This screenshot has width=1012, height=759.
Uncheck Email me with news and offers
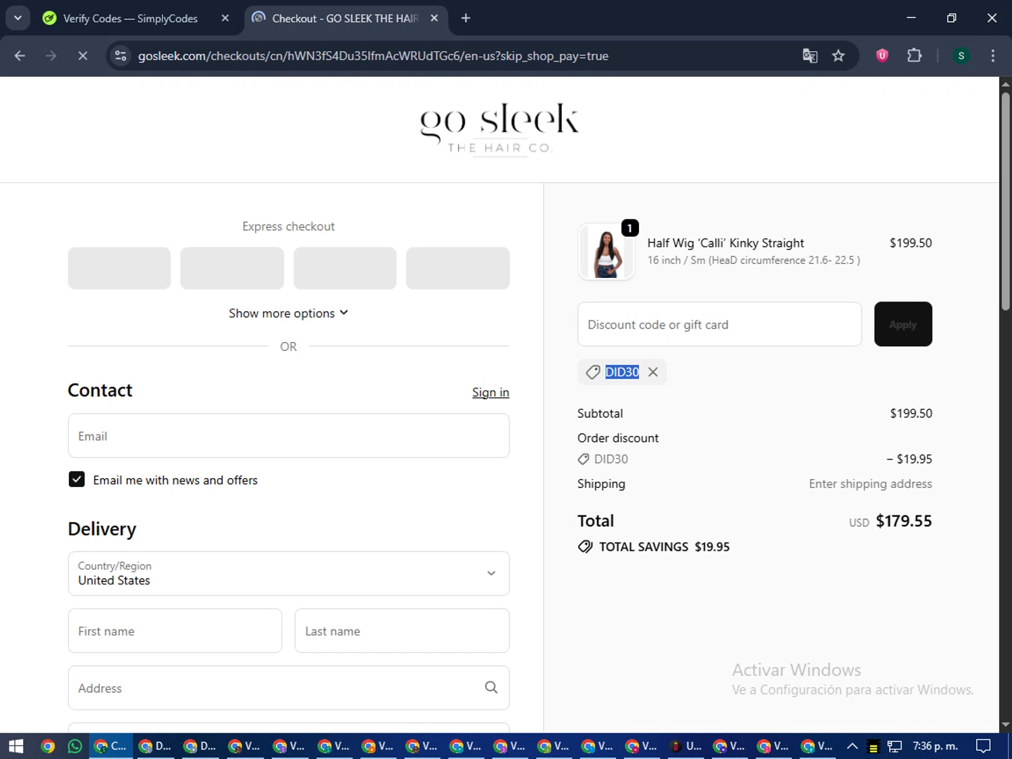pyautogui.click(x=77, y=480)
